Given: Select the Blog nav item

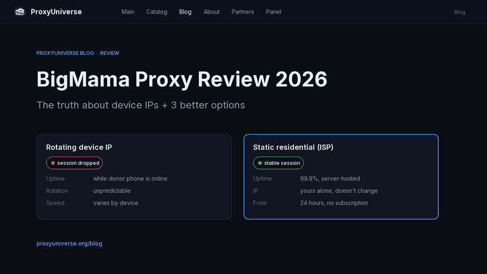Looking at the screenshot, I should (x=185, y=12).
